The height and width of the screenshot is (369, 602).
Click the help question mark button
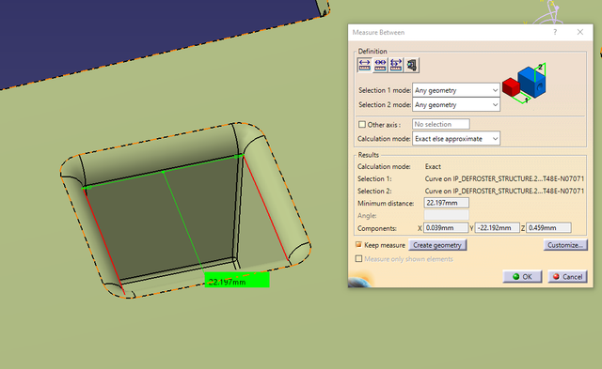coord(555,32)
